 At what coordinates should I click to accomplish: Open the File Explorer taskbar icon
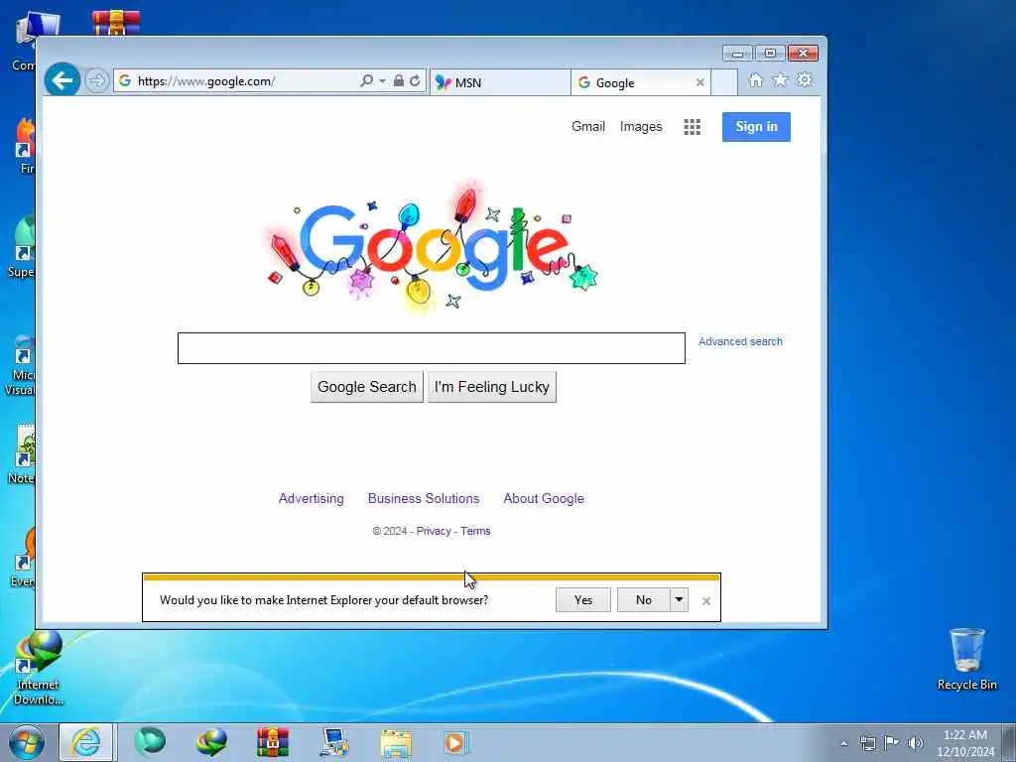(x=396, y=742)
